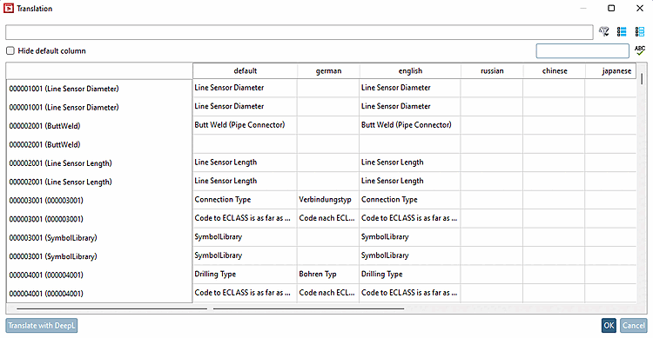Click the long text field at the top
This screenshot has width=653, height=338.
click(x=299, y=32)
